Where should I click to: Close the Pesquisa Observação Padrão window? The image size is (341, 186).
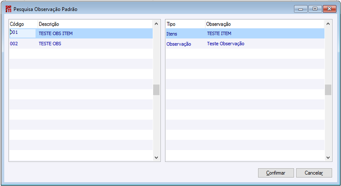[329, 9]
